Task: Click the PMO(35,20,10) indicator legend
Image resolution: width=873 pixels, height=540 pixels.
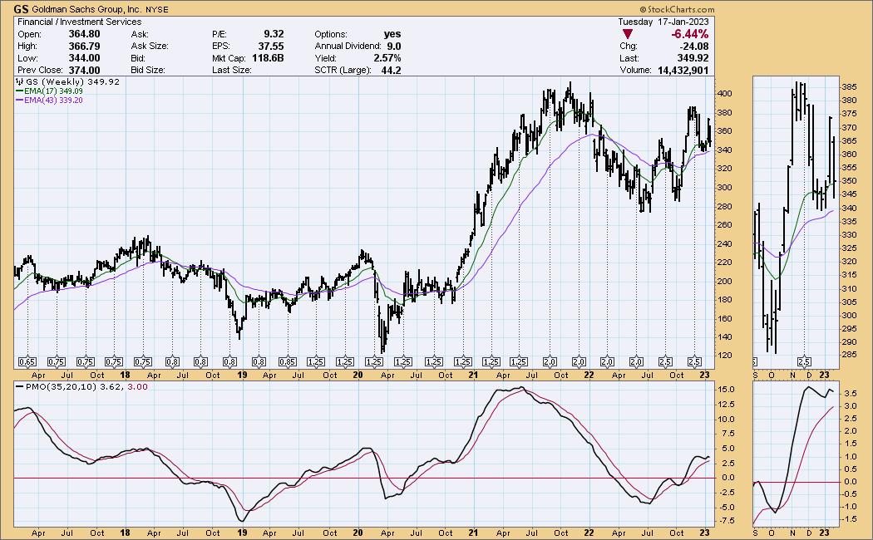Action: (81, 387)
